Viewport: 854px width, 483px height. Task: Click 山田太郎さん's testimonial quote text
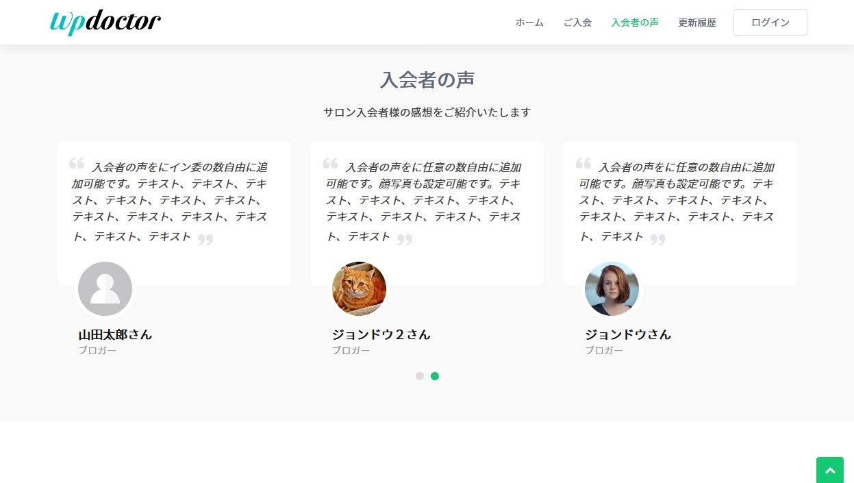pos(171,201)
